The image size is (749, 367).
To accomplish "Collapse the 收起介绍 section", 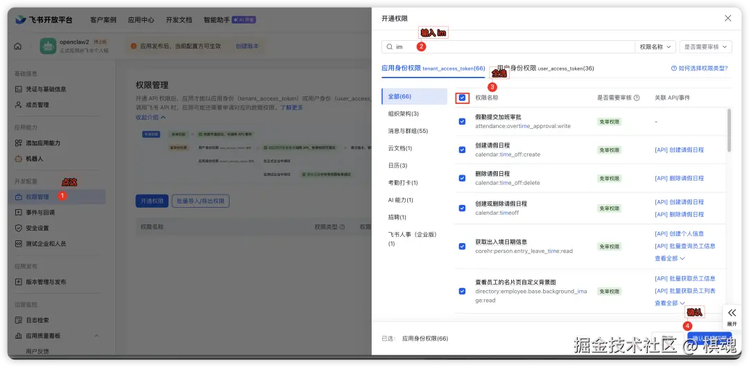I will tap(150, 117).
